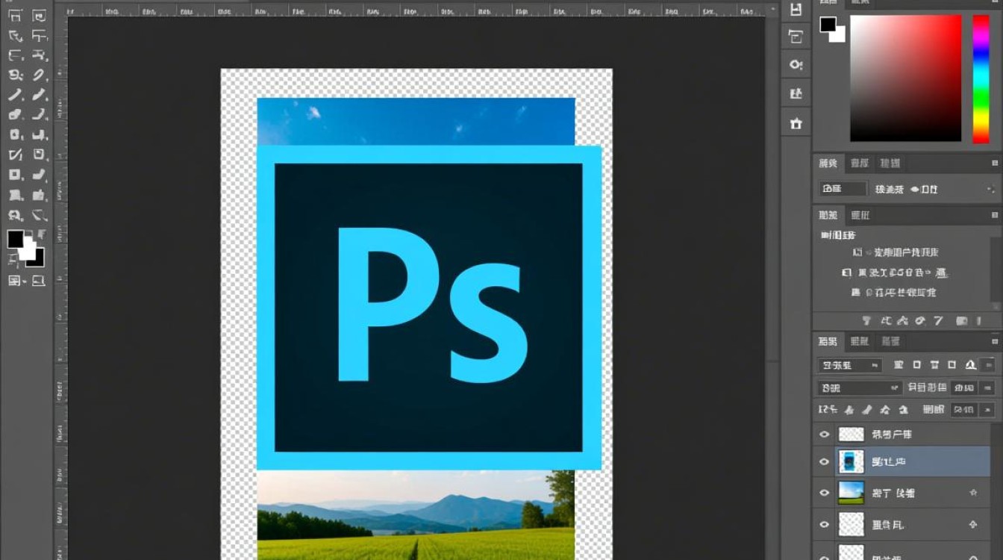
Task: Open the flyout menu of the three-tab middle panel group
Action: tap(995, 163)
